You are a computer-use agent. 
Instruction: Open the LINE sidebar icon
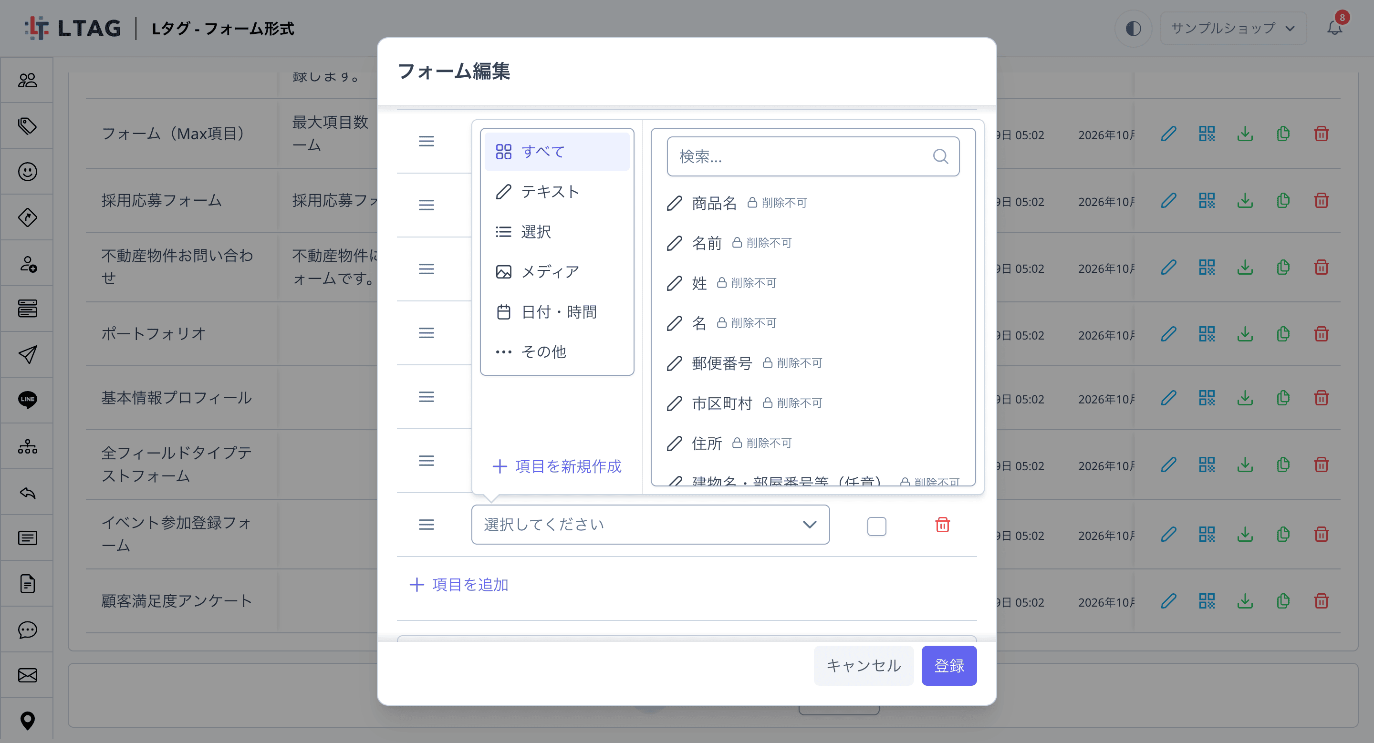(27, 399)
